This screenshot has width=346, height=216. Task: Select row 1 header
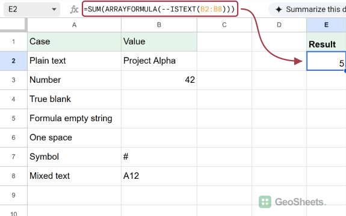pyautogui.click(x=13, y=42)
